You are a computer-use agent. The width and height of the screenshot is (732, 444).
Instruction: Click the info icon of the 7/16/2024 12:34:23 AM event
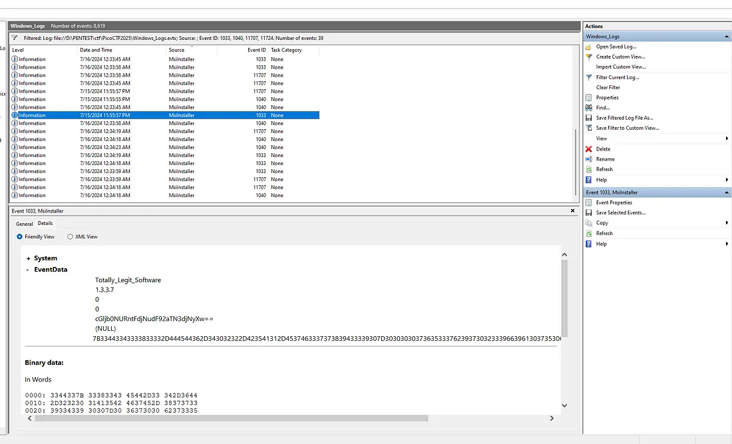(x=15, y=147)
